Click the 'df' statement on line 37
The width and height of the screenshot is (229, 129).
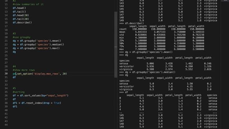click(14, 99)
